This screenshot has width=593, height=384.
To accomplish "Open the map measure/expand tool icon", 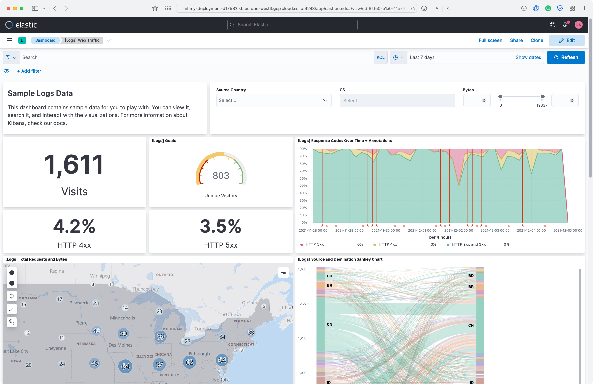I will (x=12, y=309).
